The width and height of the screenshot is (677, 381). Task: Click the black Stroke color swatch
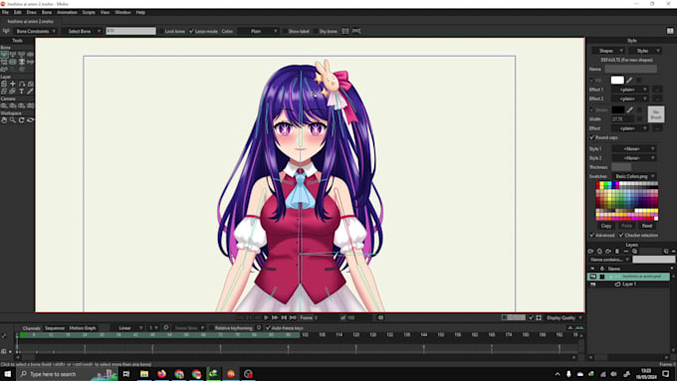click(618, 110)
